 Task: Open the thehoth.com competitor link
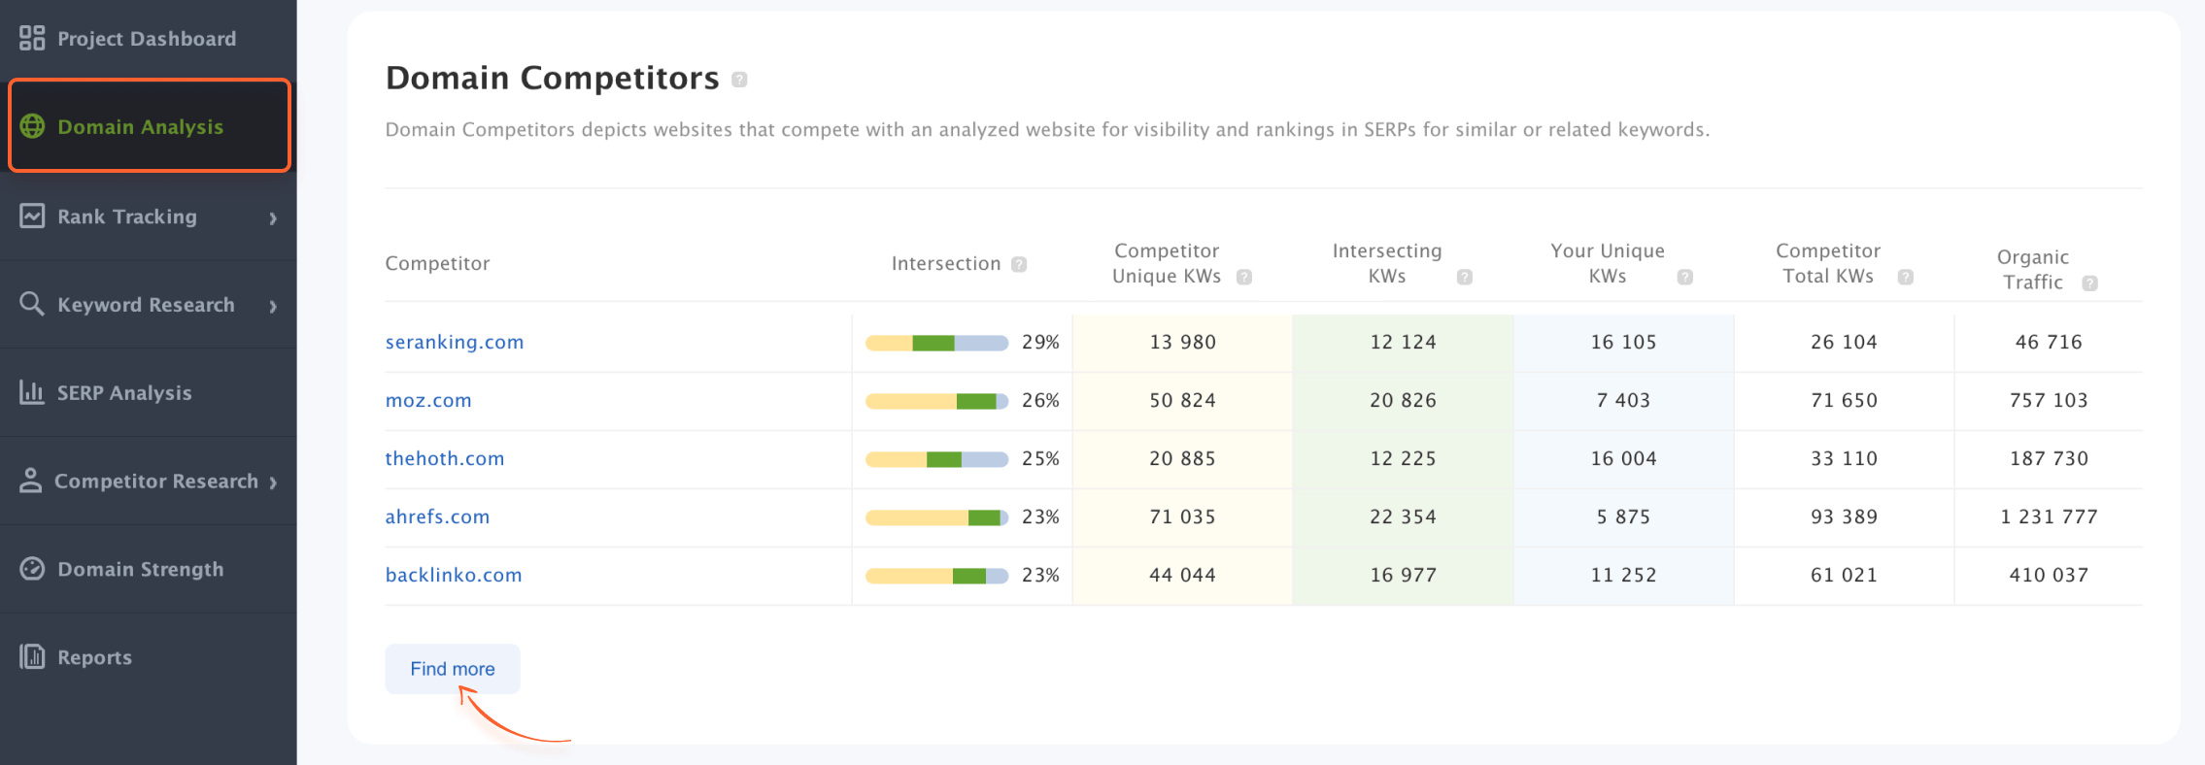pyautogui.click(x=445, y=458)
